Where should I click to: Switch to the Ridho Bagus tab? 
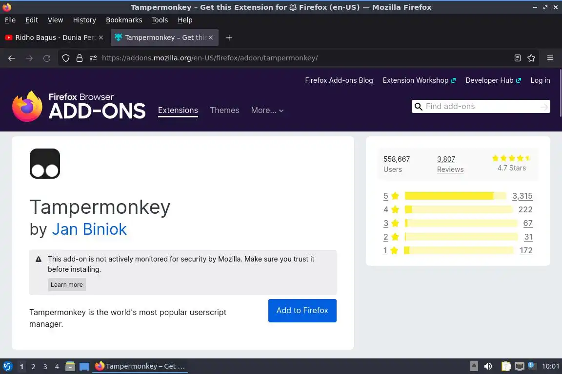coord(54,37)
